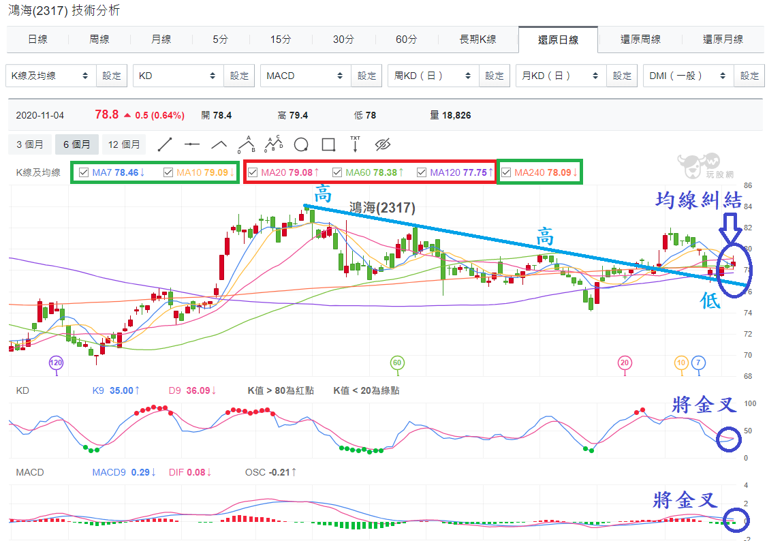The height and width of the screenshot is (541, 767).
Task: Select the TXT text annotation tool
Action: pos(355,144)
